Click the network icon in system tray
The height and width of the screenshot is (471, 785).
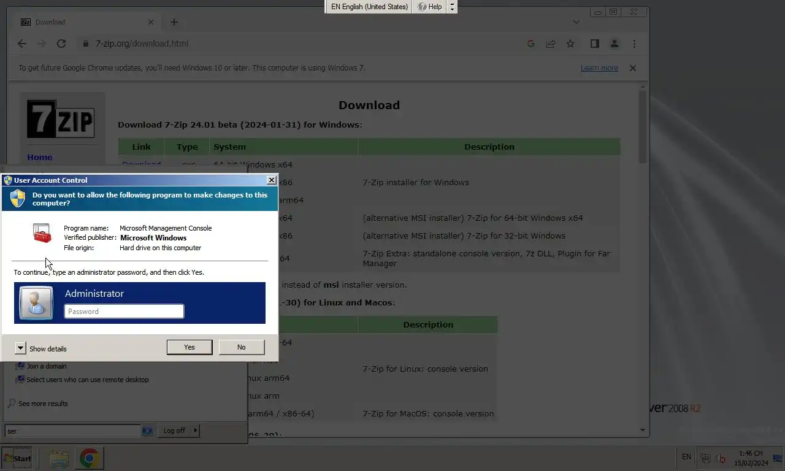706,458
